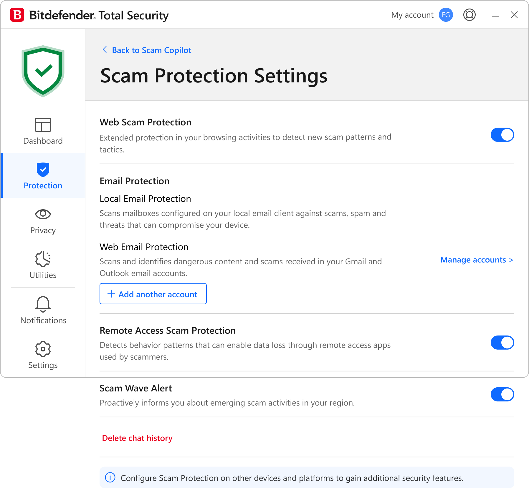
Task: Navigate back to Scam Copilot
Action: 151,50
